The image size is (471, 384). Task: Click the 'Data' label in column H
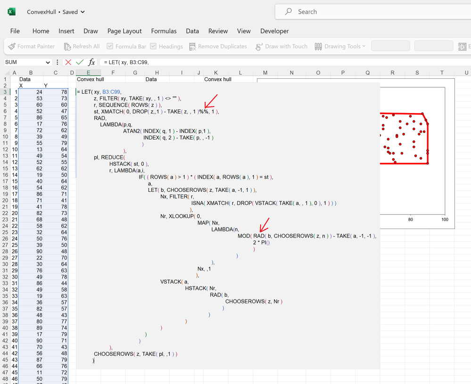click(x=151, y=79)
